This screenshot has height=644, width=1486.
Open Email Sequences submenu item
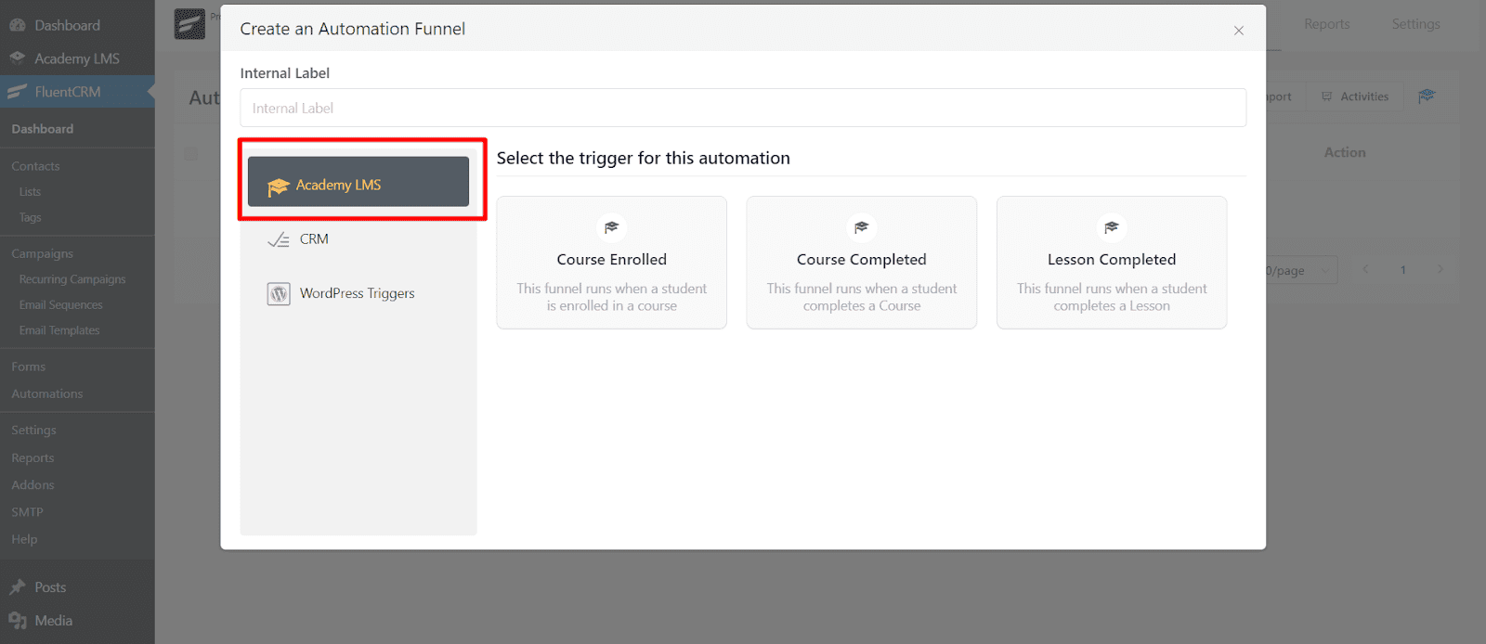click(61, 305)
